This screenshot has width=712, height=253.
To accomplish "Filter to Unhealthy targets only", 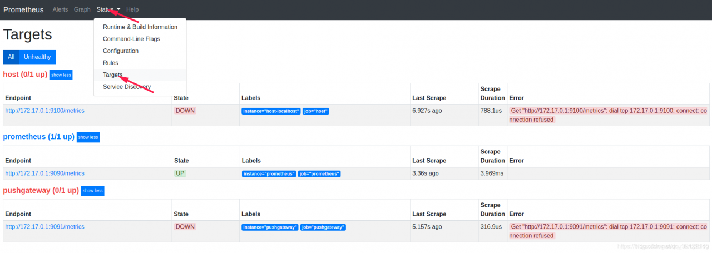I will click(37, 57).
